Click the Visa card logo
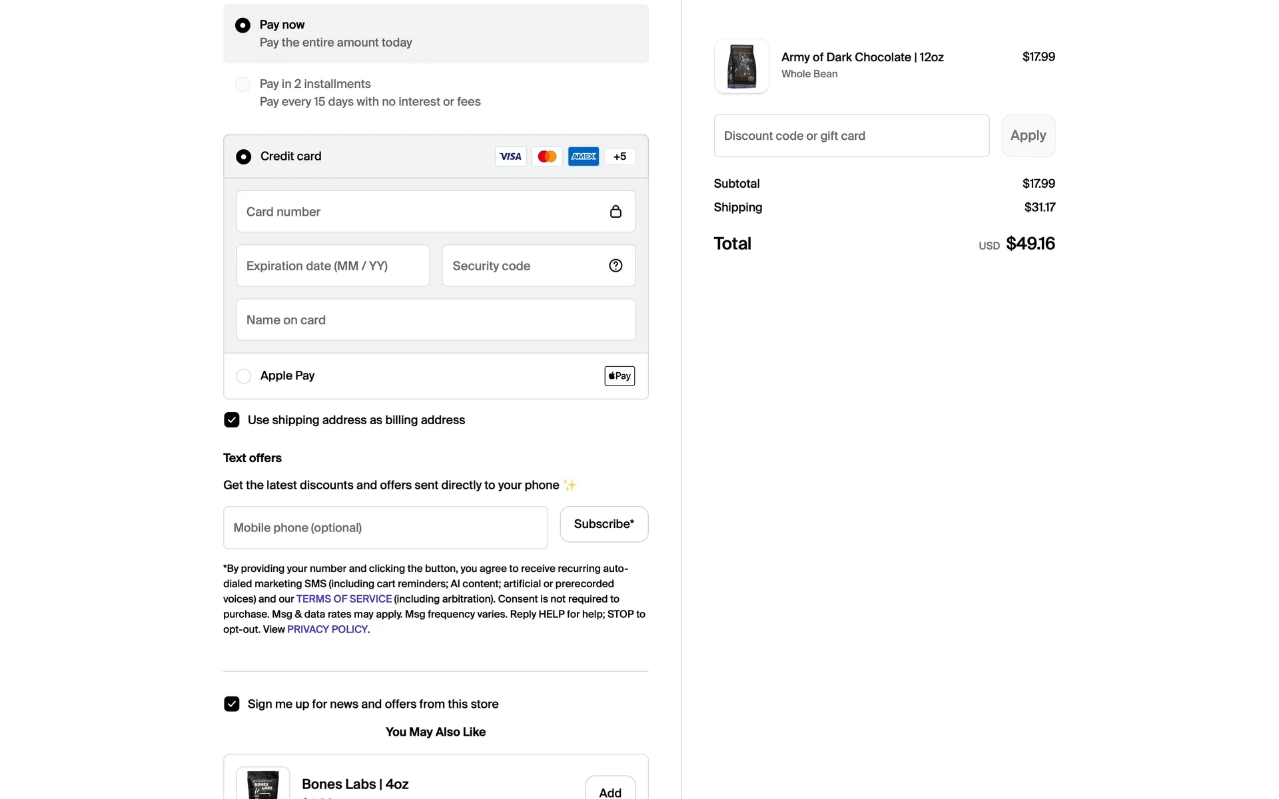The width and height of the screenshot is (1279, 799). point(510,156)
